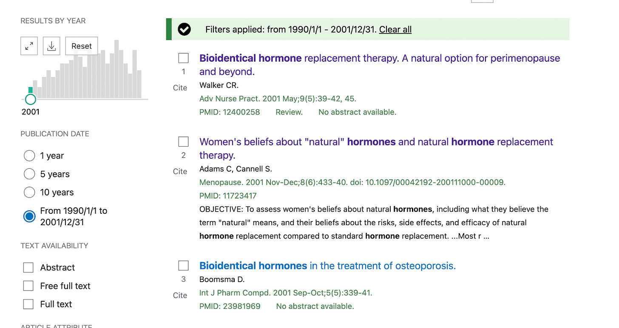Select the custom range From 1990/1/1 radio button

pos(29,216)
